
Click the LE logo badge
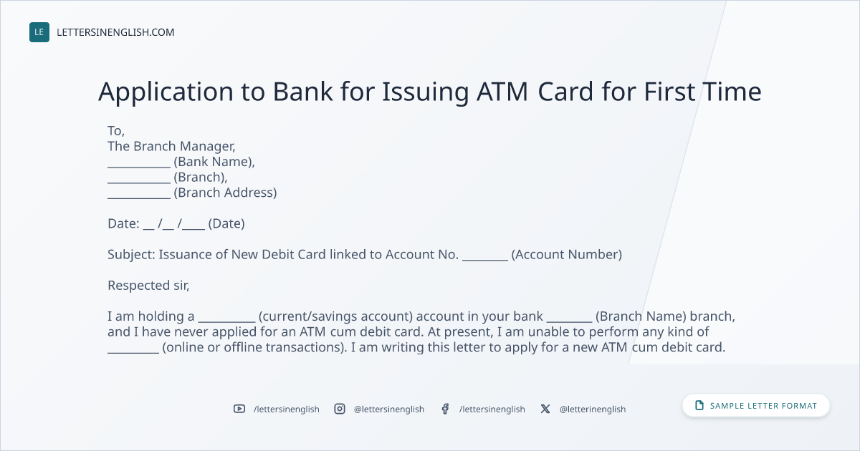tap(39, 32)
